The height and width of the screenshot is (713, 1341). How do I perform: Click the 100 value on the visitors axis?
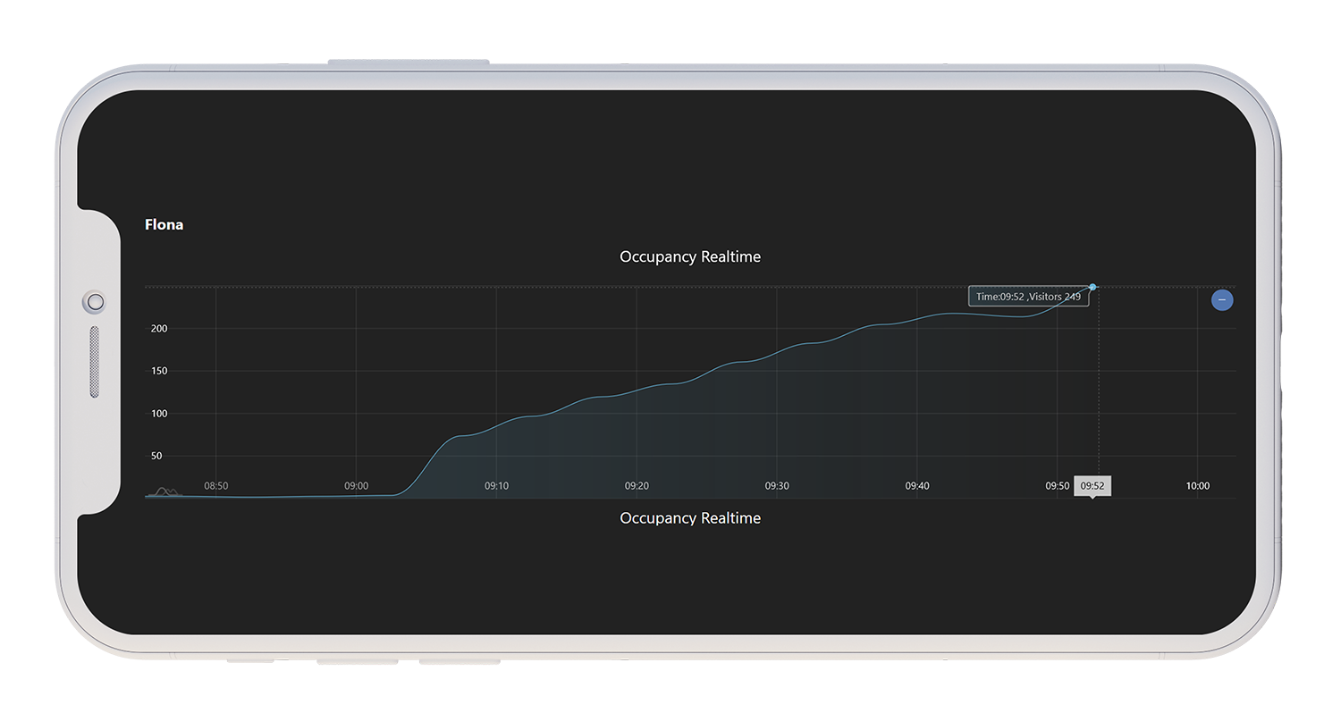(x=158, y=414)
